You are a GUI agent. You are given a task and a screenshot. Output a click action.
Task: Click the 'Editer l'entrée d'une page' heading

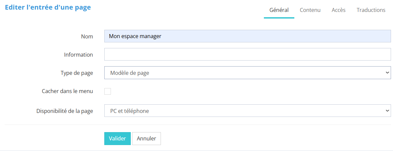click(48, 7)
